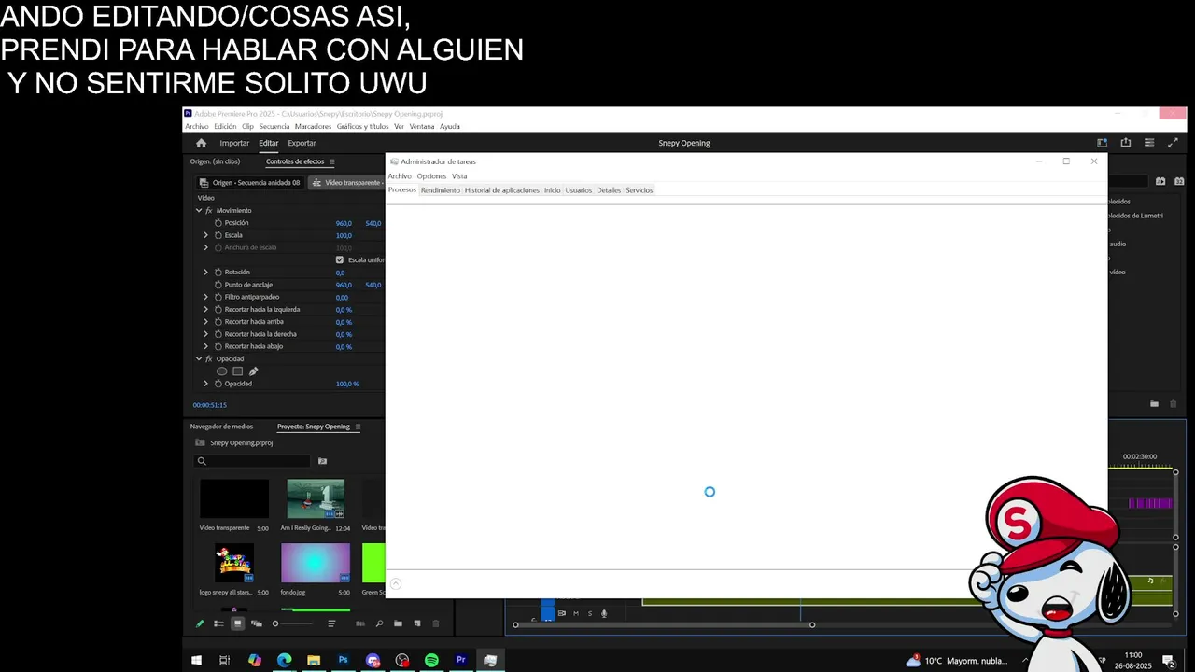The width and height of the screenshot is (1195, 672).
Task: Toggle animation stopwatch for Posición
Action: tap(218, 223)
